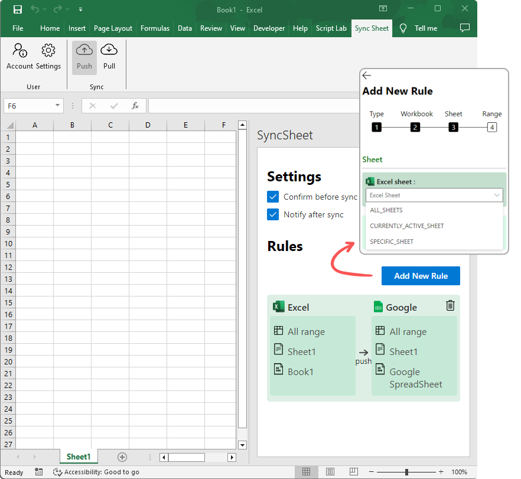Open the Data ribbon tab
Screen dimensions: 521x479
(185, 28)
